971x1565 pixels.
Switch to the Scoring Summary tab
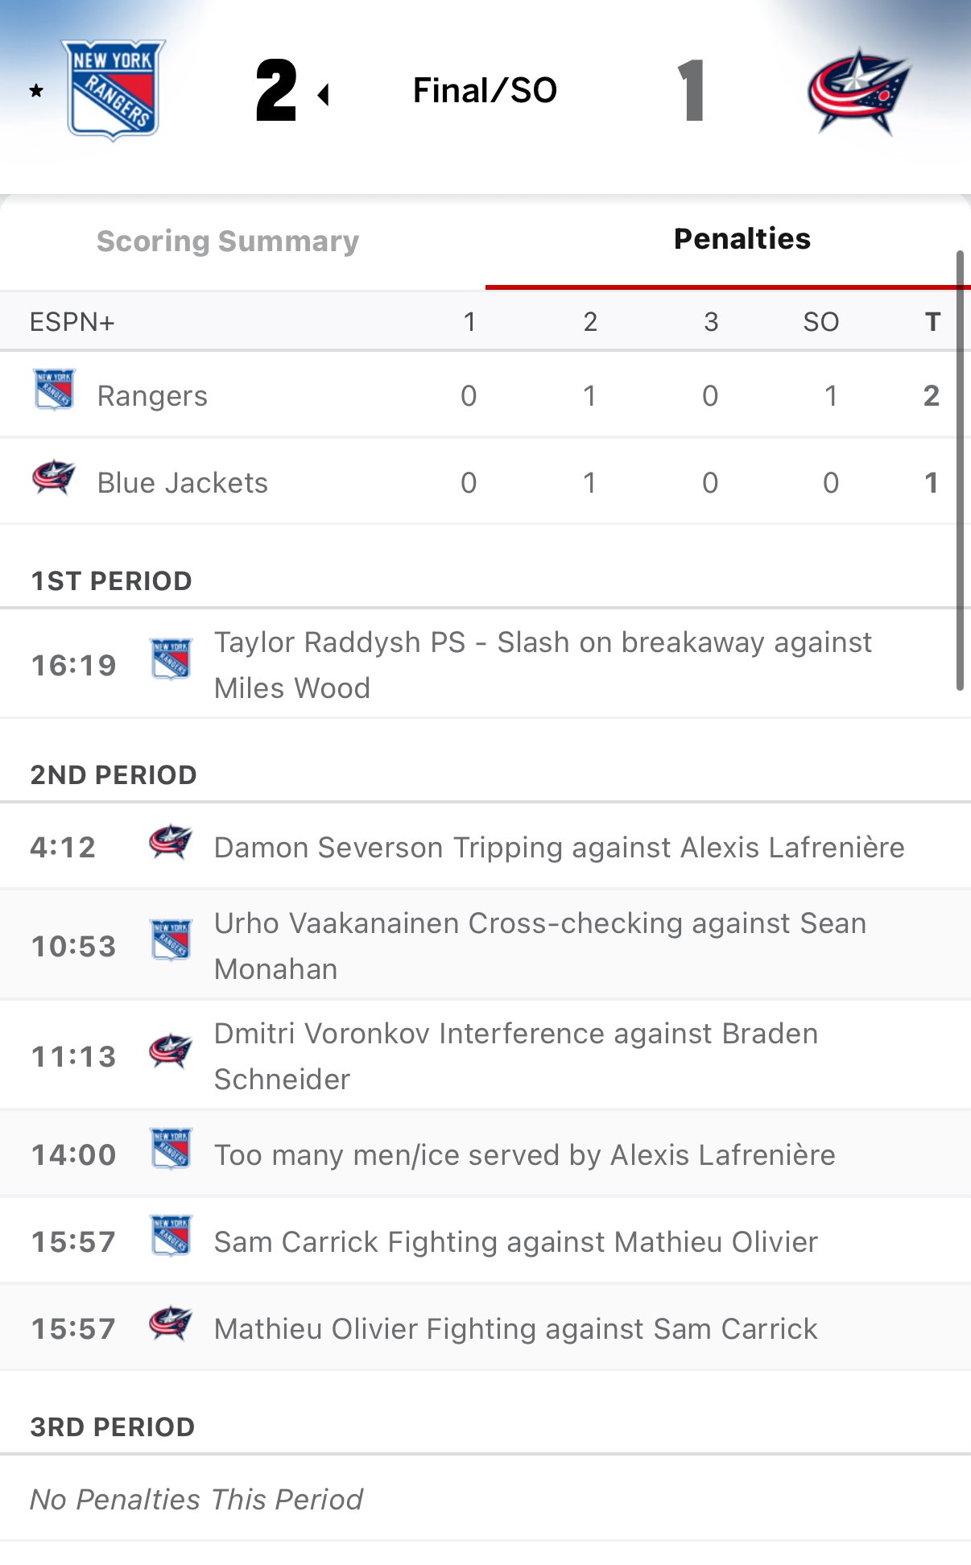point(228,241)
